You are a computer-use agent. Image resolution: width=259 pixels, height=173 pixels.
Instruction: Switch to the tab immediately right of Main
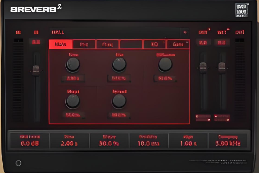click(x=84, y=44)
